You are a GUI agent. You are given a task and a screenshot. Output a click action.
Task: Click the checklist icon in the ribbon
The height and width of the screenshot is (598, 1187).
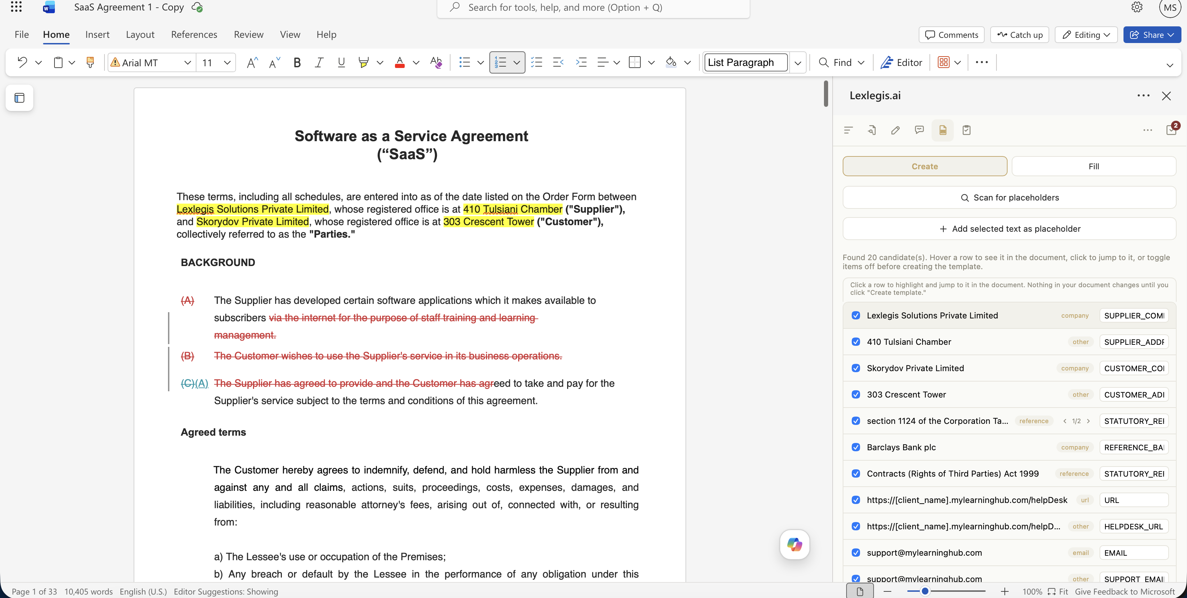click(x=536, y=62)
